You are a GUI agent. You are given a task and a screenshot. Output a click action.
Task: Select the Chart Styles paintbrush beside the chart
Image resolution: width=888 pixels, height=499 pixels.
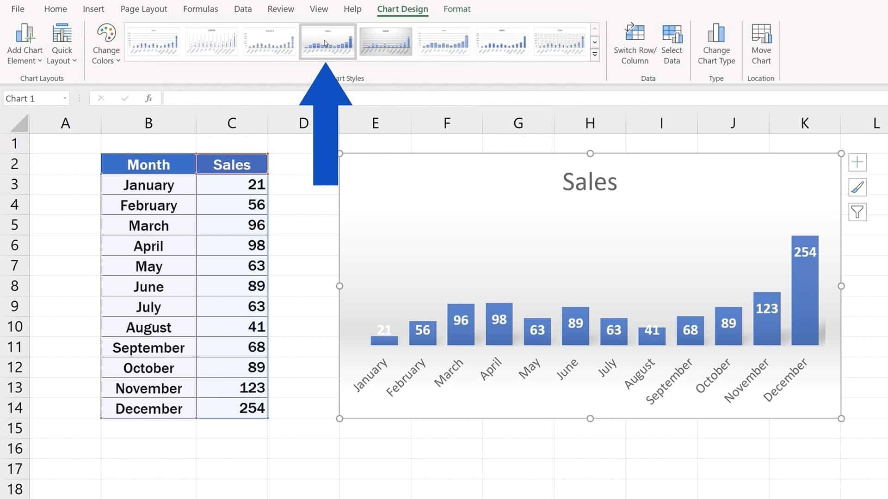857,187
